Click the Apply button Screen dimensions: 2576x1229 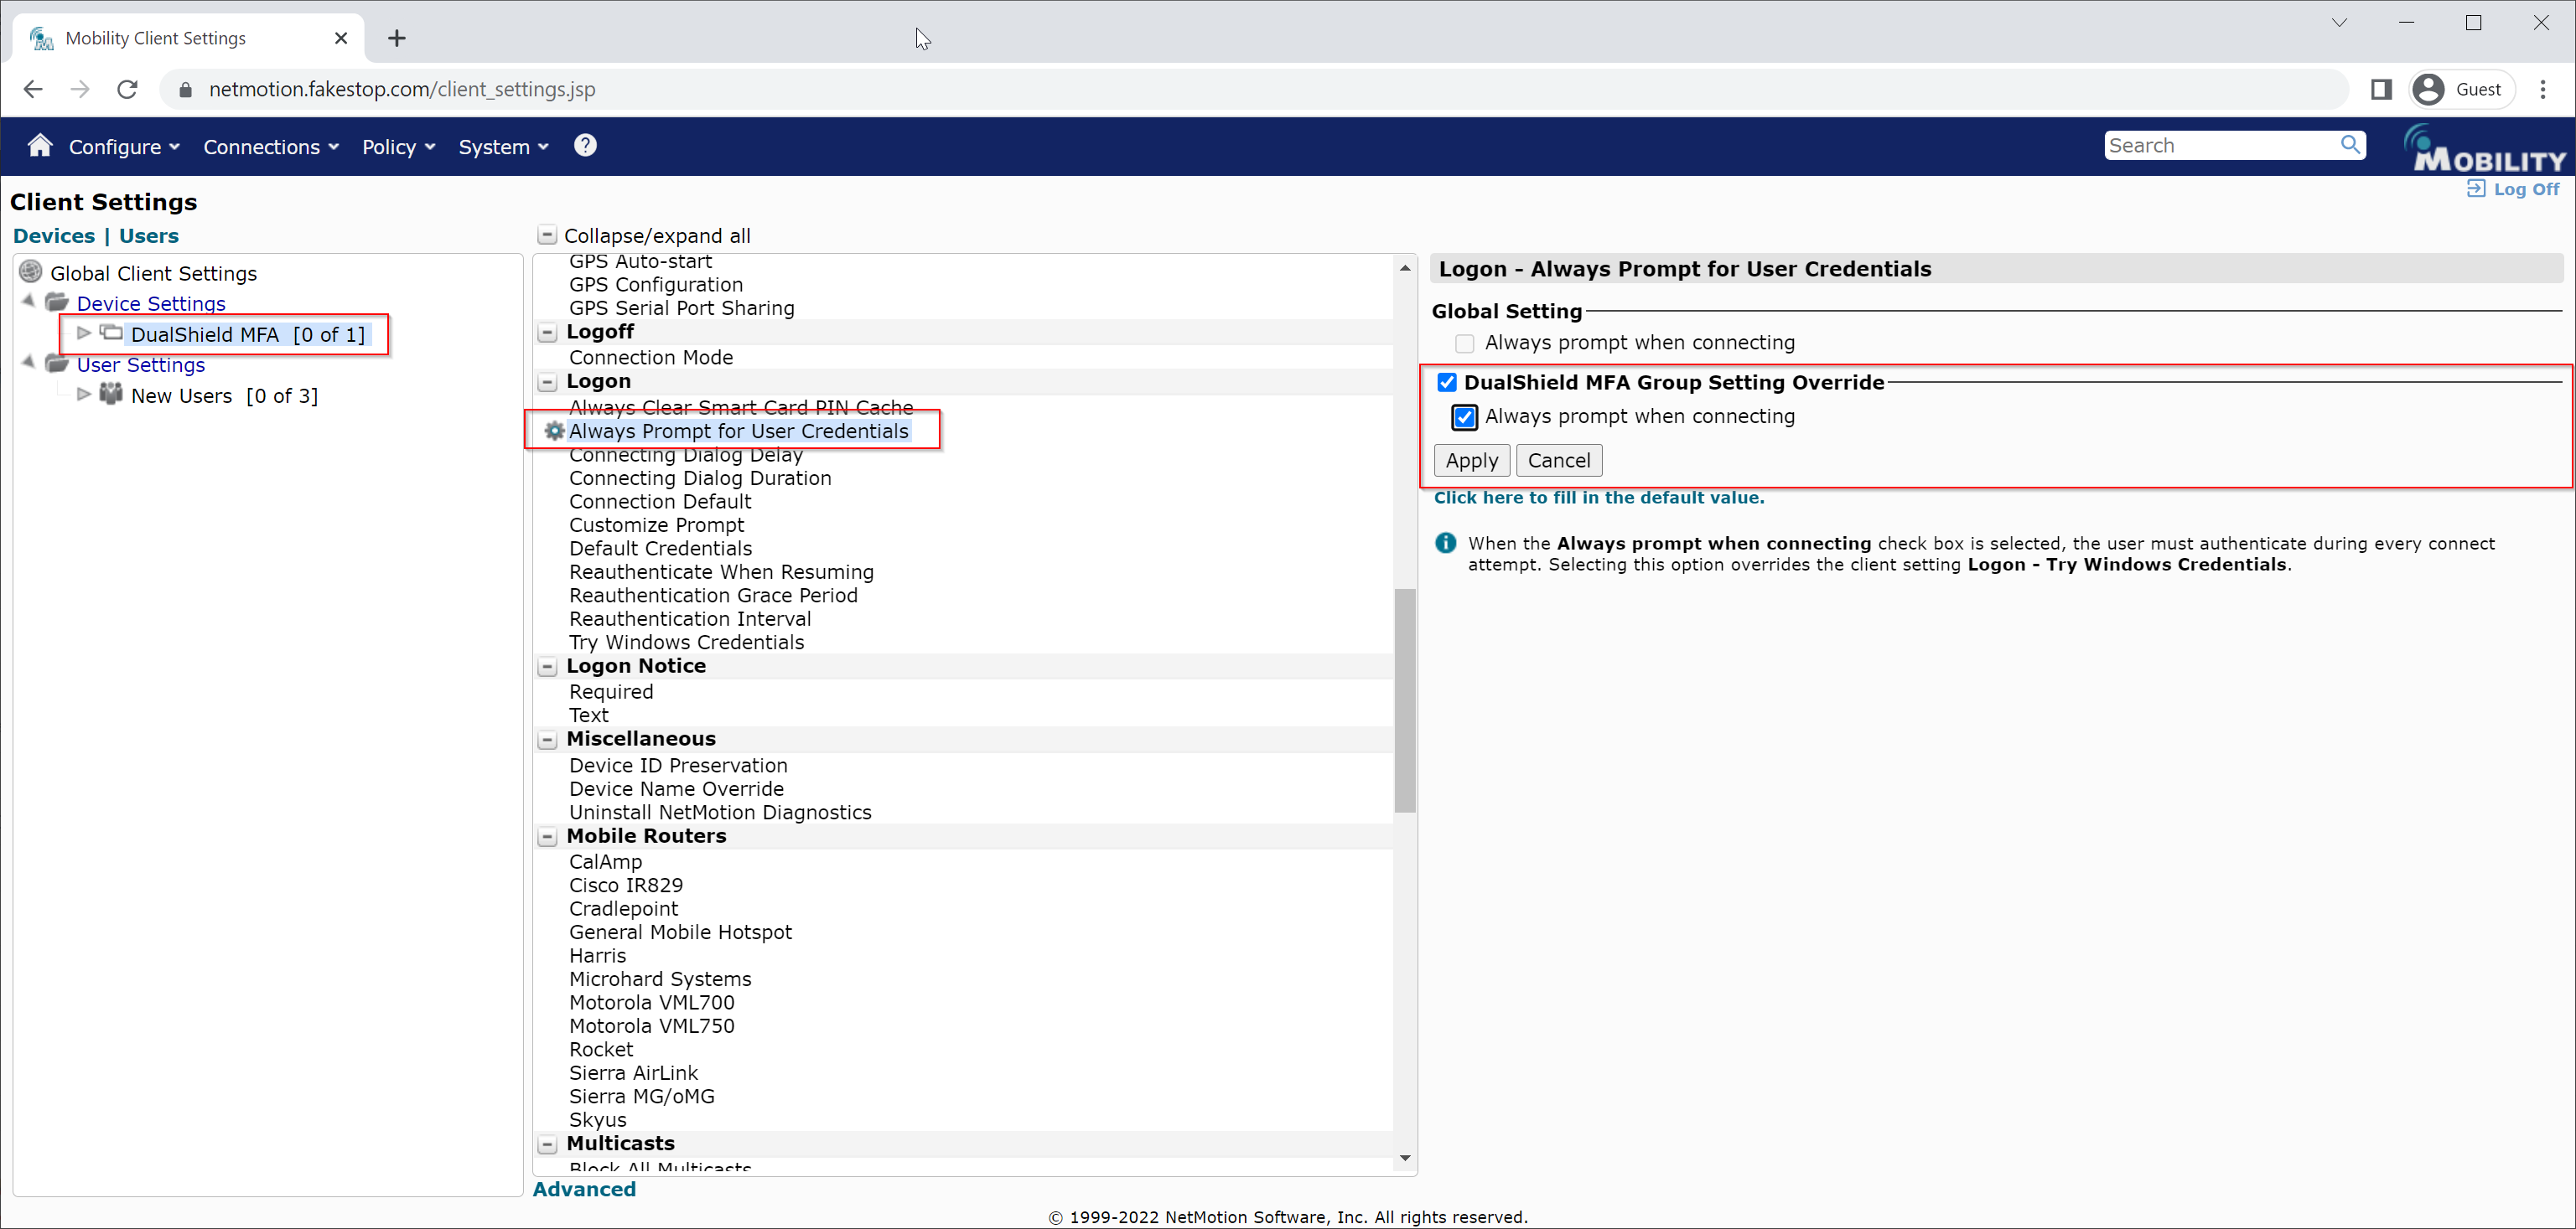(1471, 461)
